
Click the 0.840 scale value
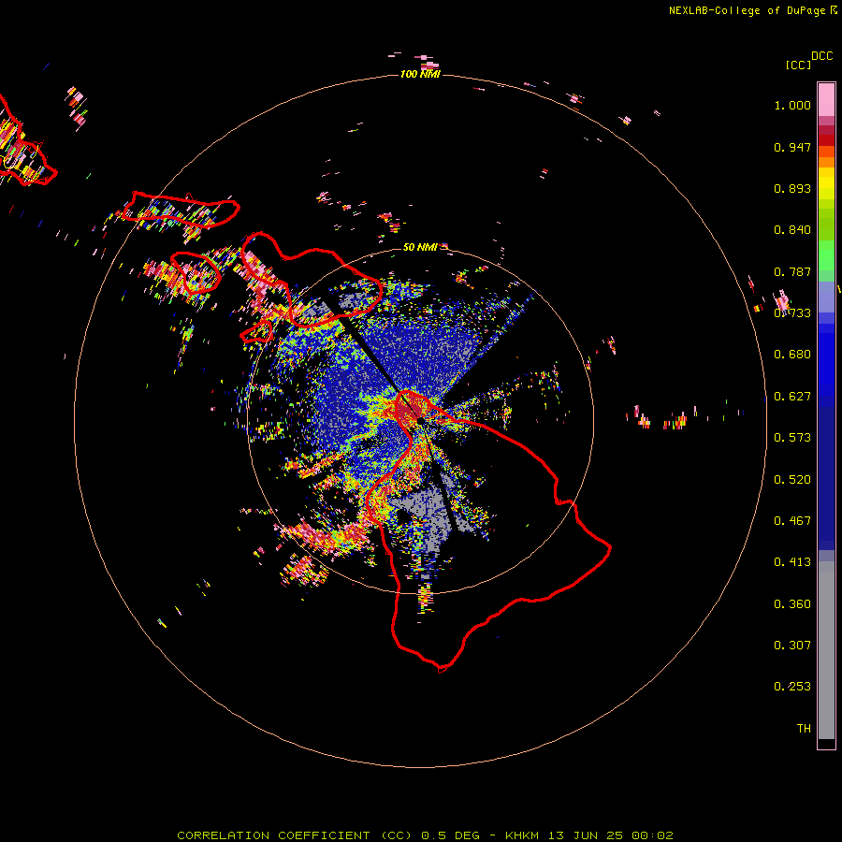coord(792,230)
